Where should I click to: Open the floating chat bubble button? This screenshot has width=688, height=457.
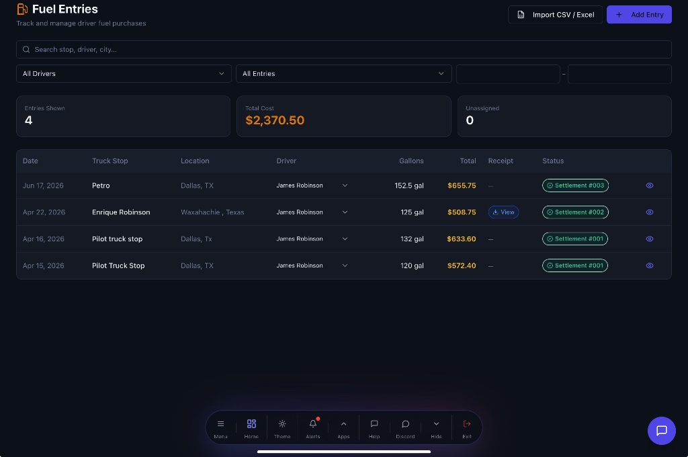pos(661,431)
